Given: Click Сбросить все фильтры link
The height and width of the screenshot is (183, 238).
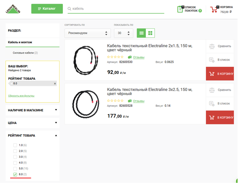Looking at the screenshot, I should pos(21,96).
